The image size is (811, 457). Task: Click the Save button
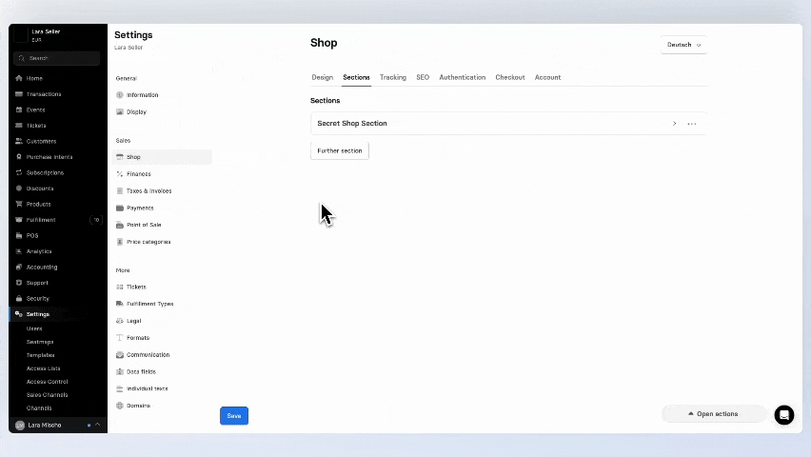click(234, 415)
